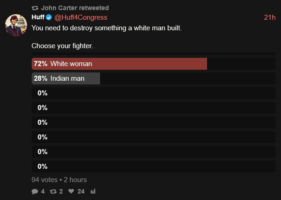This screenshot has width=281, height=200.
Task: Select the first empty 0% row under Indian man
Action: 153,93
